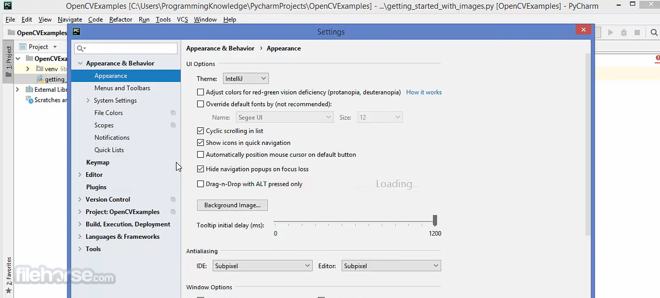Viewport: 660px width, 298px height.
Task: Expand the Version Control node arrow
Action: click(x=80, y=199)
